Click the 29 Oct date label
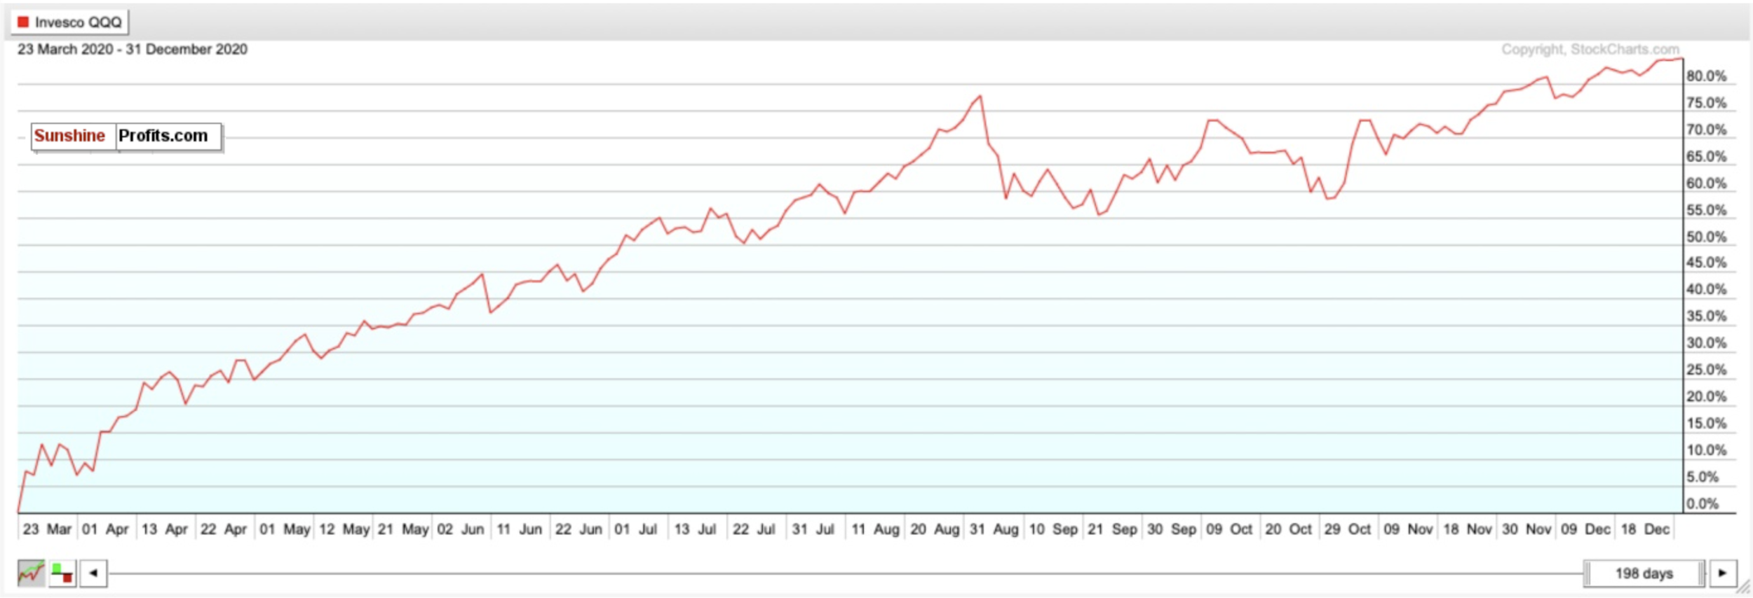Image resolution: width=1753 pixels, height=598 pixels. [1347, 529]
